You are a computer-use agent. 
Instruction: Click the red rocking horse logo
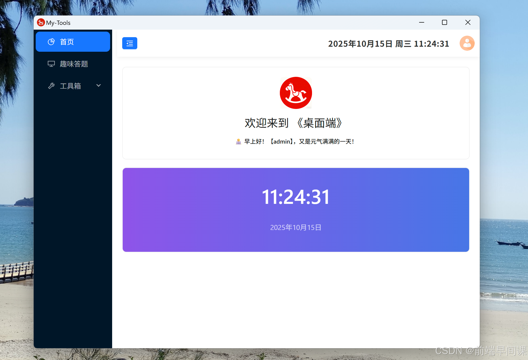296,93
